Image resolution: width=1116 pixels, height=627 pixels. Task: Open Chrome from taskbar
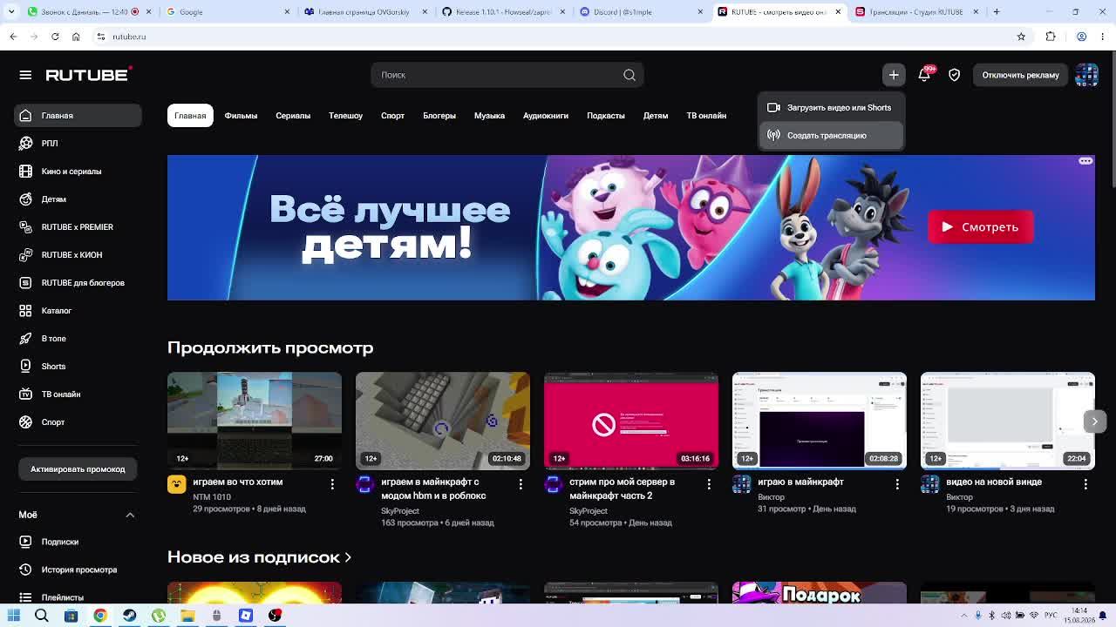pos(100,616)
